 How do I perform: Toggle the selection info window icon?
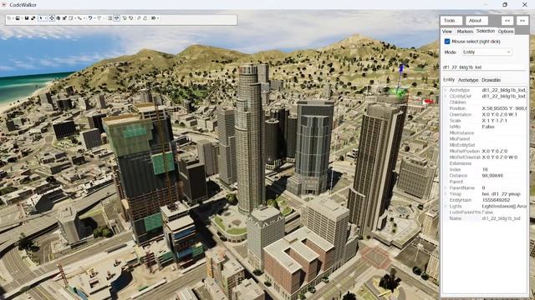[110, 18]
